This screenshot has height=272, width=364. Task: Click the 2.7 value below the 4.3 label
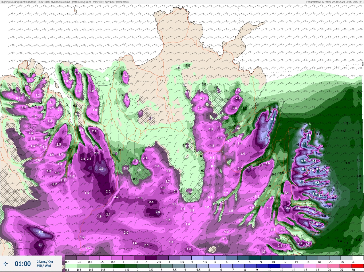(x=40, y=245)
